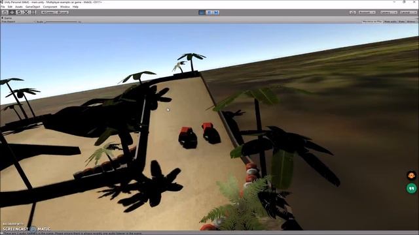This screenshot has height=235, width=419.
Task: Open the Component menu
Action: coord(50,7)
